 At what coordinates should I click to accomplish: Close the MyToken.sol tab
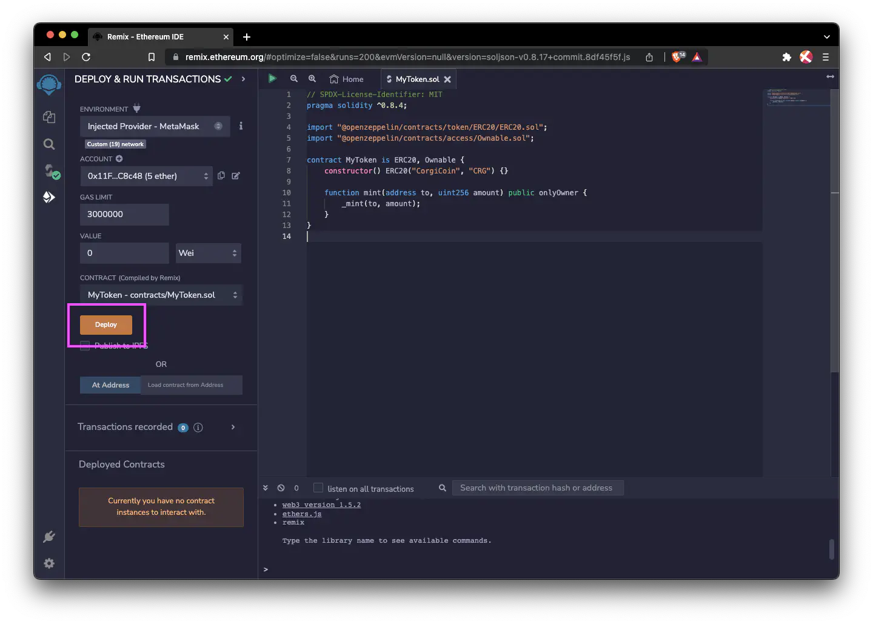pos(447,79)
